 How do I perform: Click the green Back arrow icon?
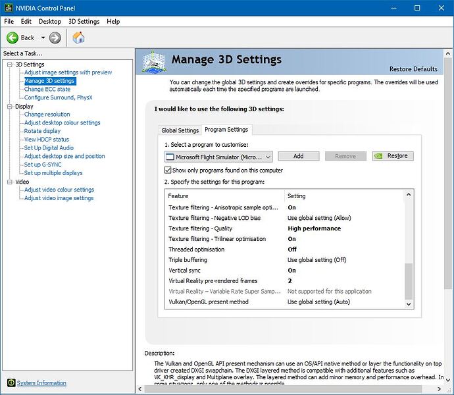pos(13,38)
